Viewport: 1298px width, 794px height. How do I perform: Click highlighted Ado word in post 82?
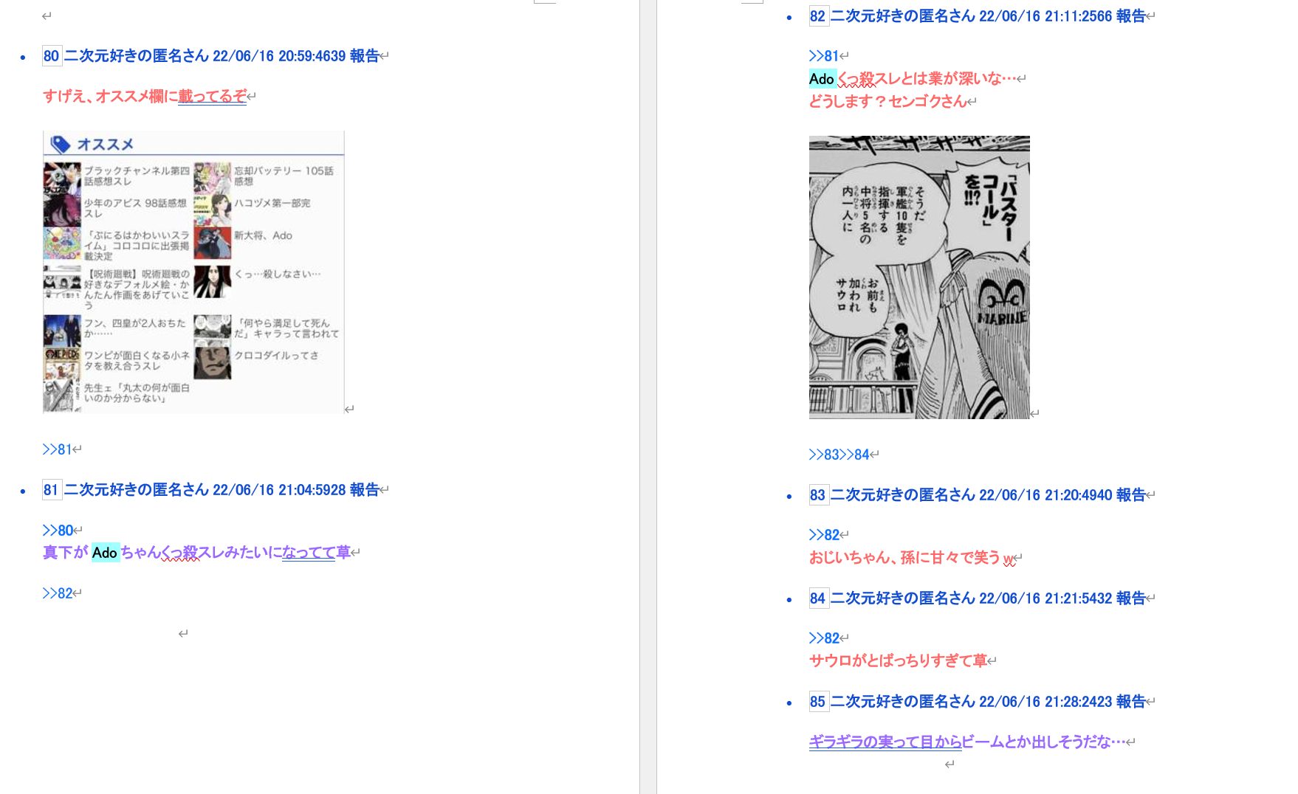click(822, 79)
